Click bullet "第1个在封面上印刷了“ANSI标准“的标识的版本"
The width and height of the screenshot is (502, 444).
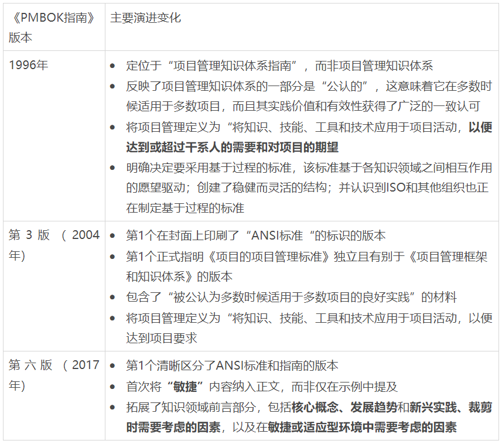255,235
